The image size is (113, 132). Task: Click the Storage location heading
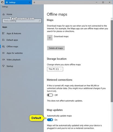[x=57, y=59]
